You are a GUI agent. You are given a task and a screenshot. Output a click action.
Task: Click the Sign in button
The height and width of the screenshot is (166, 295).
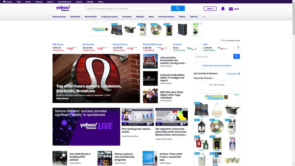pos(210,9)
